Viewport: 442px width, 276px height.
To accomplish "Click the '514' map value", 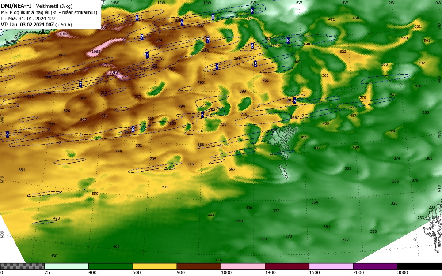I will point(165,187).
